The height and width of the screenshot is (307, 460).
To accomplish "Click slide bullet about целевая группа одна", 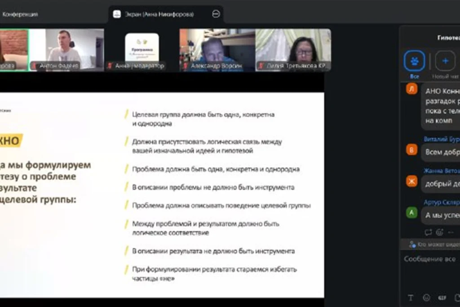I will tap(203, 119).
